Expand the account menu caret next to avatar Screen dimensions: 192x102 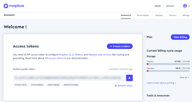[189, 6]
